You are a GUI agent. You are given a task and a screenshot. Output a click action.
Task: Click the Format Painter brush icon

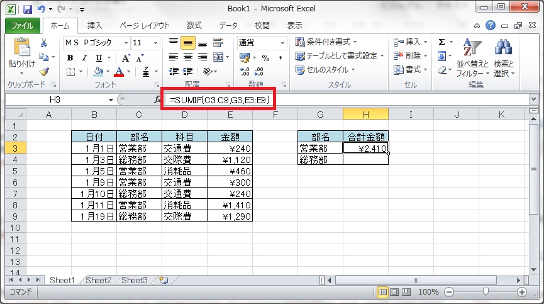coord(44,72)
